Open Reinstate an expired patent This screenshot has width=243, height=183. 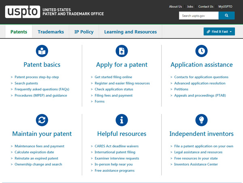coord(36,158)
